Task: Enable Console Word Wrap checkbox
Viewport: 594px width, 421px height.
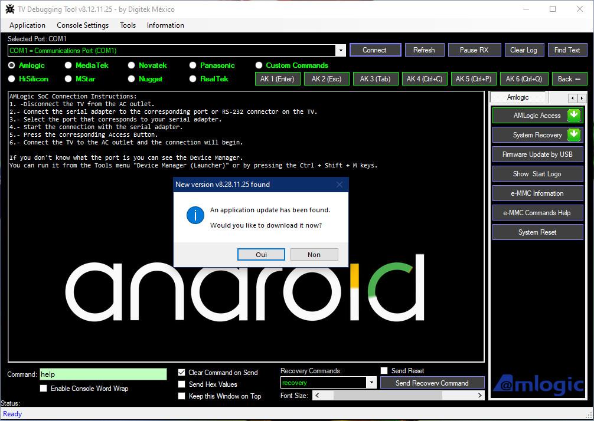Action: pyautogui.click(x=44, y=388)
